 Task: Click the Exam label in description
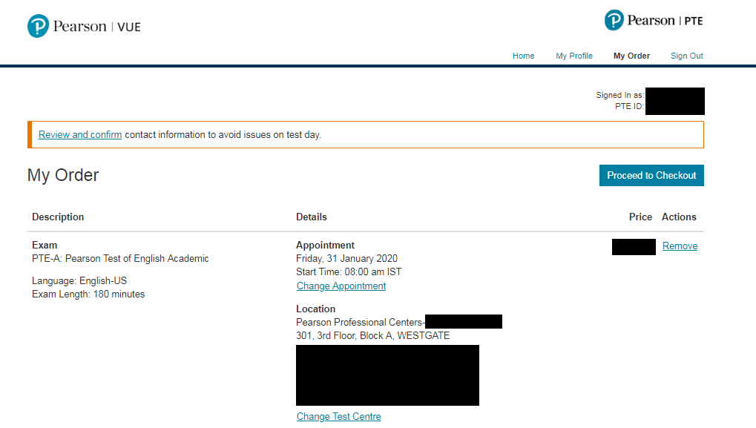(45, 245)
